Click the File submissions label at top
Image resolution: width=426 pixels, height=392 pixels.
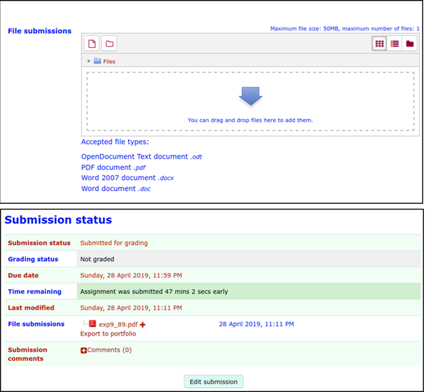tap(39, 31)
